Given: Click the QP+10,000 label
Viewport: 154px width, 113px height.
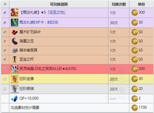Looking at the screenshot, I should (x=29, y=98).
